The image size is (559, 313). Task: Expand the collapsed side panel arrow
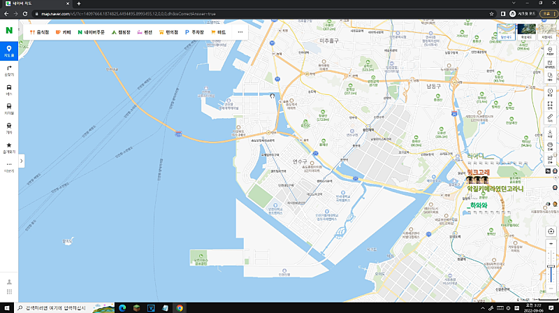tap(22, 161)
